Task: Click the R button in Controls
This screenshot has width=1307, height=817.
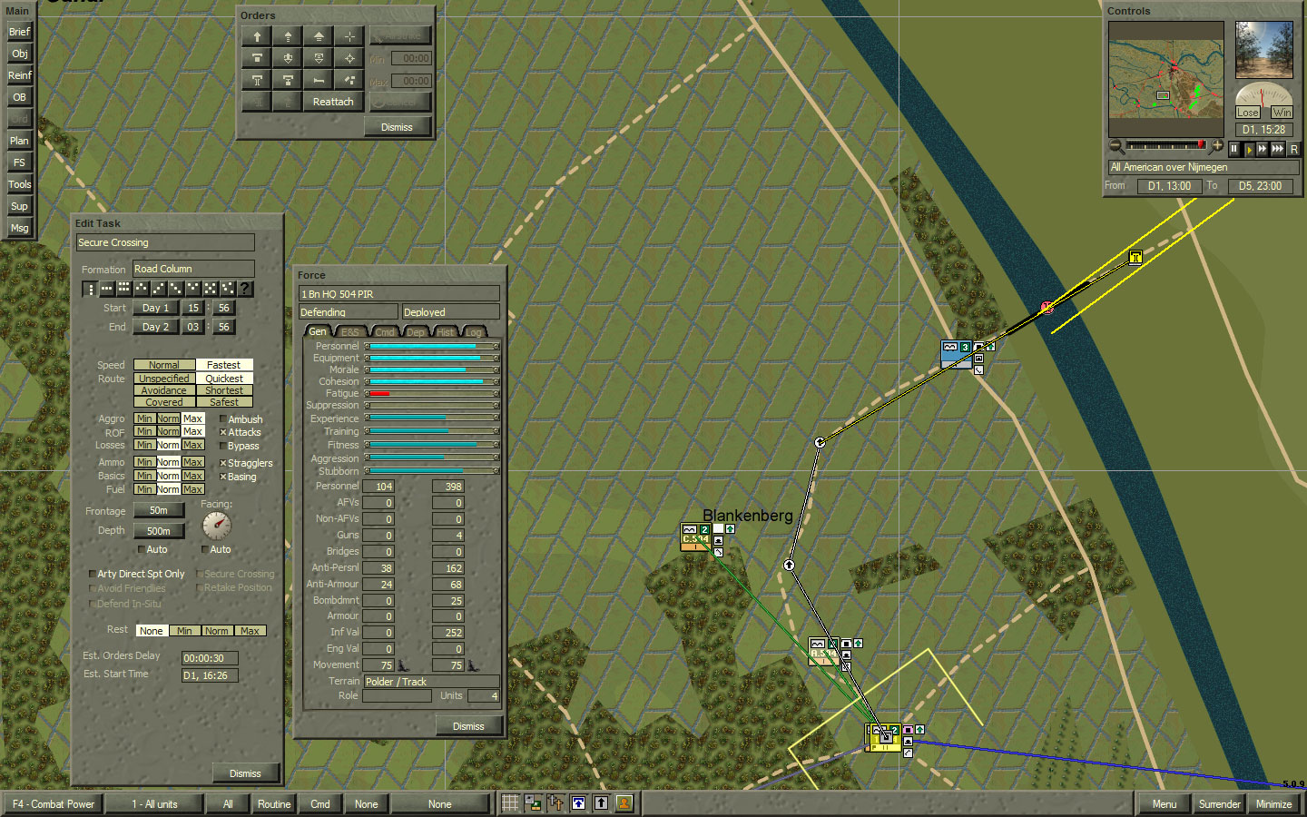Action: pos(1293,149)
